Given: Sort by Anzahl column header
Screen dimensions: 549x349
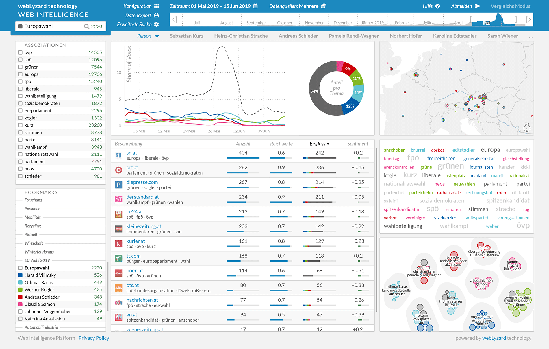Looking at the screenshot, I should click(x=243, y=144).
